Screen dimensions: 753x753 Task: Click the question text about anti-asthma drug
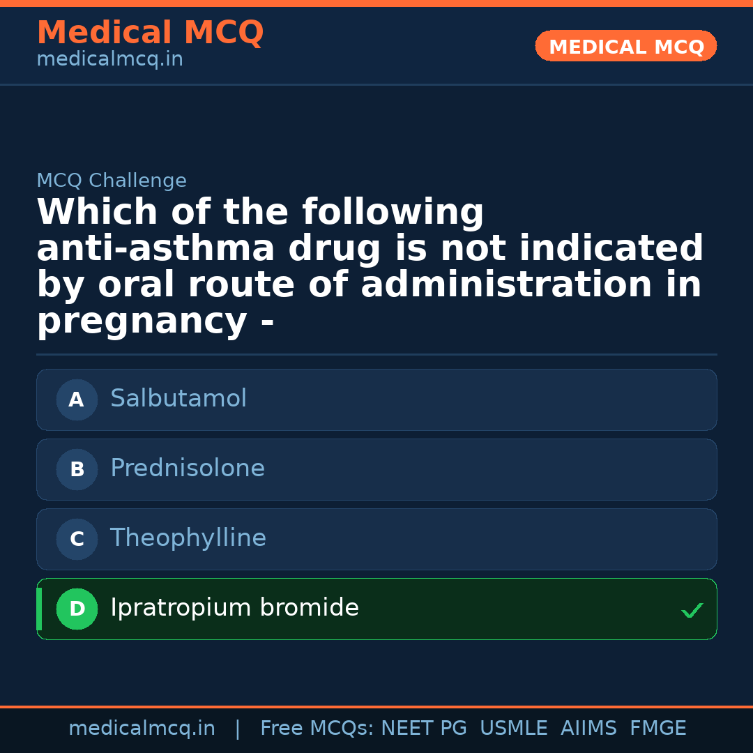pyautogui.click(x=370, y=266)
